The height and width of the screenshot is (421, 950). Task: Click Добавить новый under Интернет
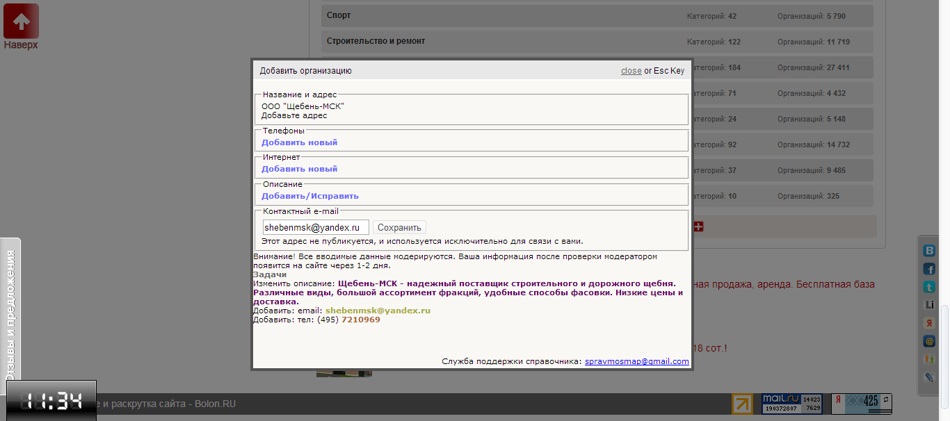pos(299,169)
